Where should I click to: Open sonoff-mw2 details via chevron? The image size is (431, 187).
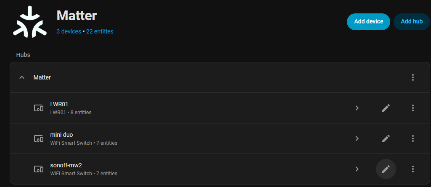(357, 169)
